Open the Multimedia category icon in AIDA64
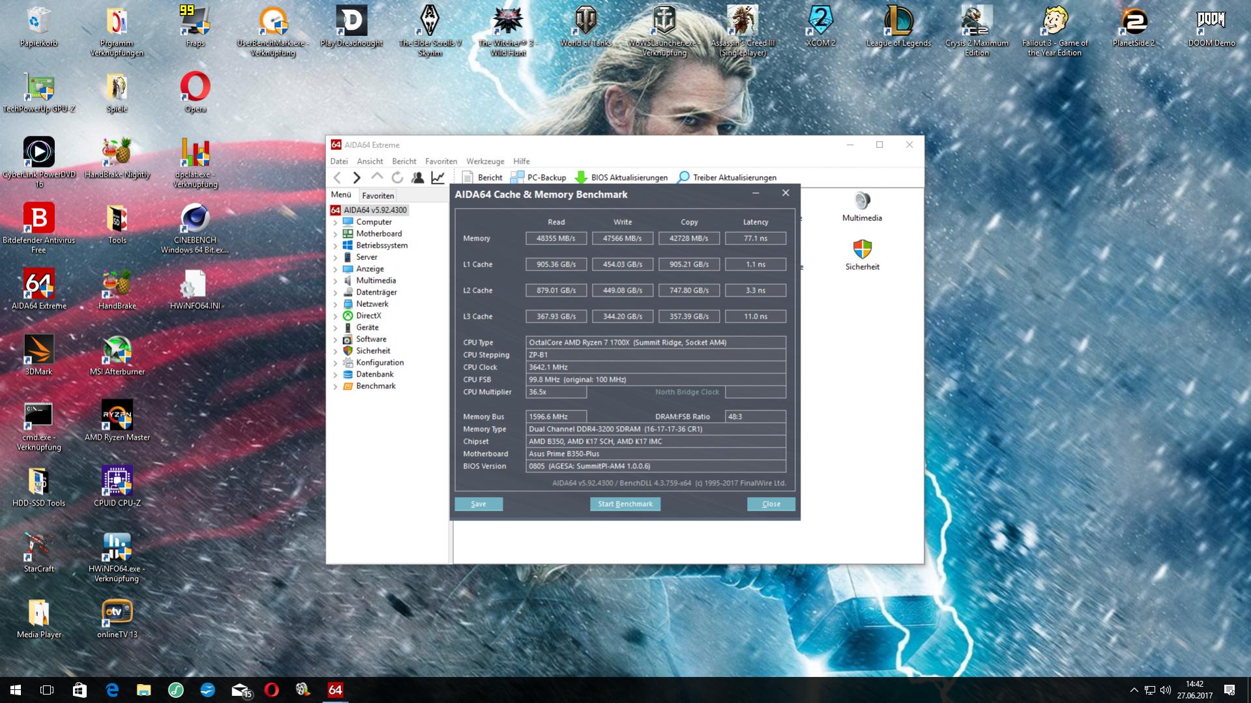The image size is (1251, 703). coord(862,207)
